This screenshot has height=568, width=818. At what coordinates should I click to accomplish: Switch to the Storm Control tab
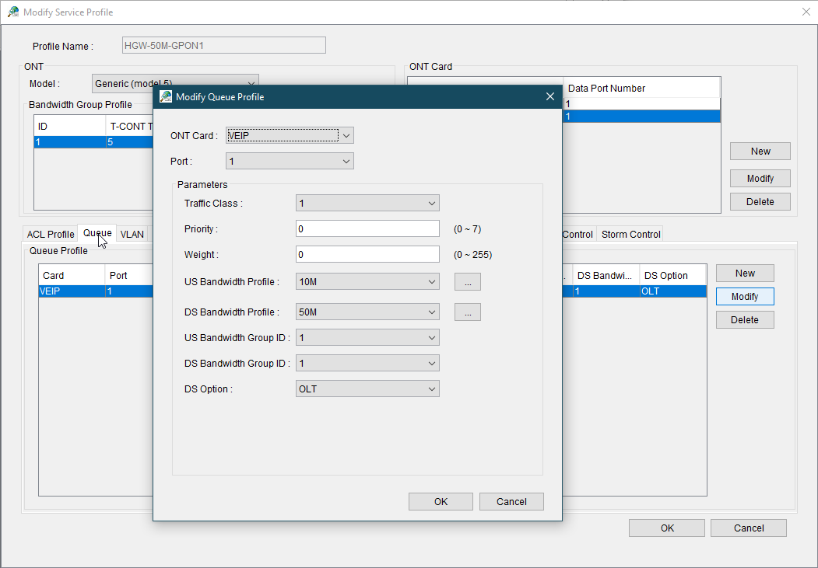click(x=630, y=235)
